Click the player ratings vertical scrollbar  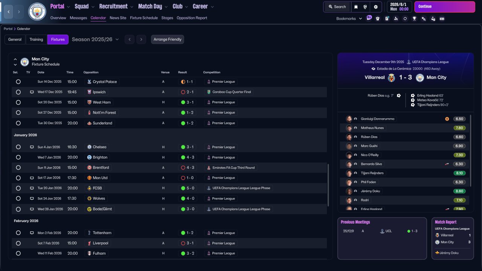click(x=471, y=151)
